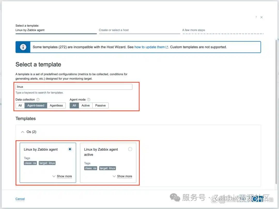279x209 pixels.
Task: Click 'class: os' tag on the agent active card
Action: click(91, 168)
